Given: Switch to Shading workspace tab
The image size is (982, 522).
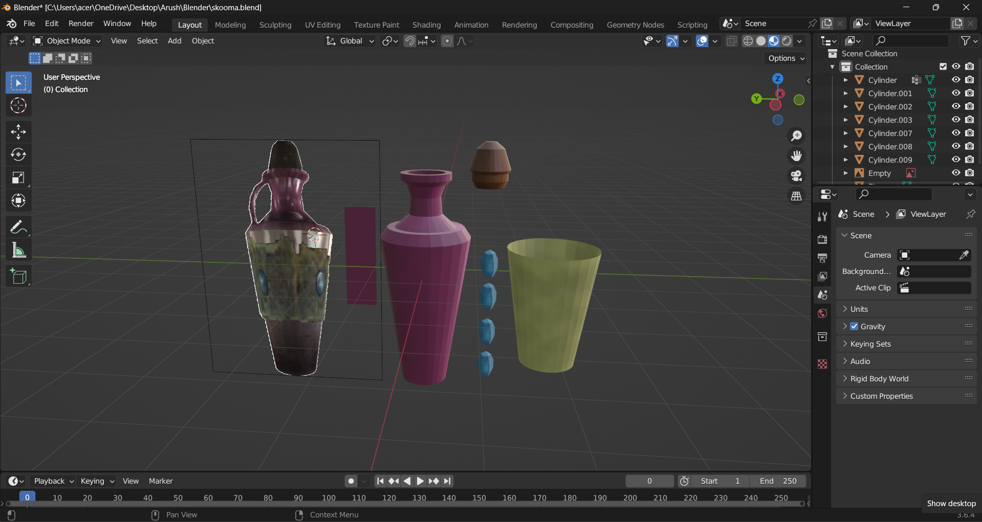Looking at the screenshot, I should click(x=426, y=25).
